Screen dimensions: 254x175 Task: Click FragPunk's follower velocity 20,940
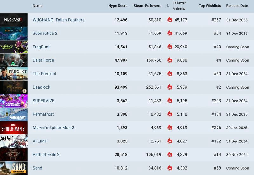(181, 47)
